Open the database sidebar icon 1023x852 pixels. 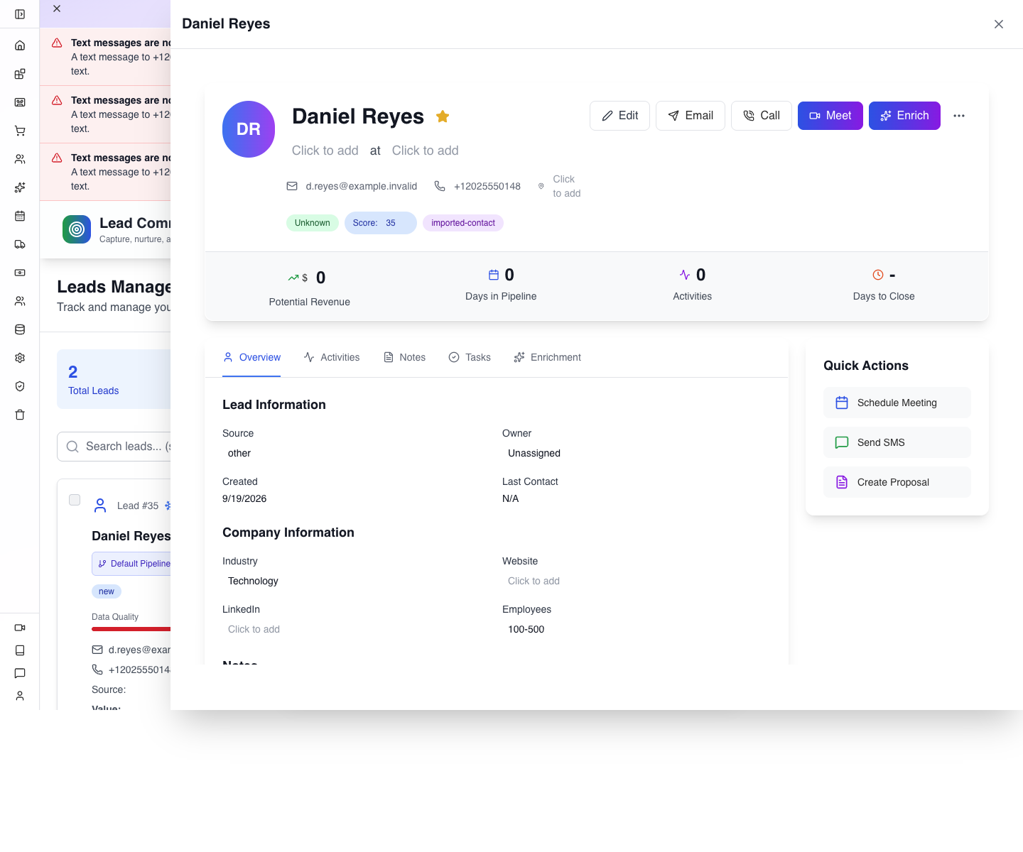tap(20, 329)
